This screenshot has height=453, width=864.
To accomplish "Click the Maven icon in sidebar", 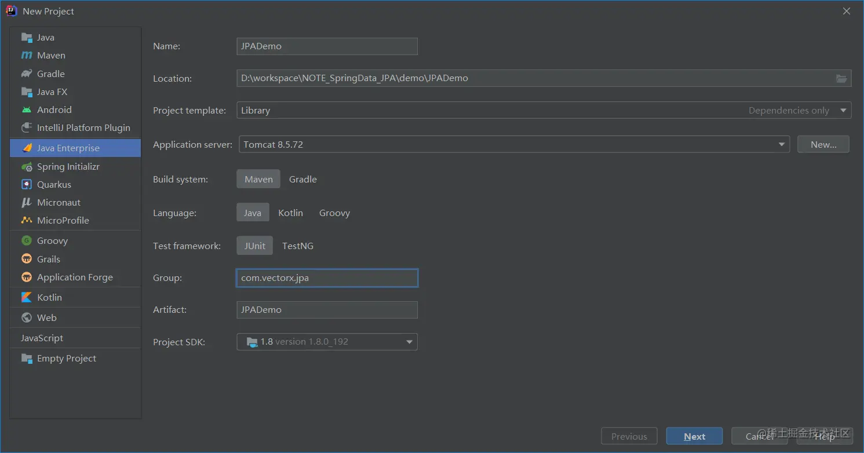I will coord(27,56).
